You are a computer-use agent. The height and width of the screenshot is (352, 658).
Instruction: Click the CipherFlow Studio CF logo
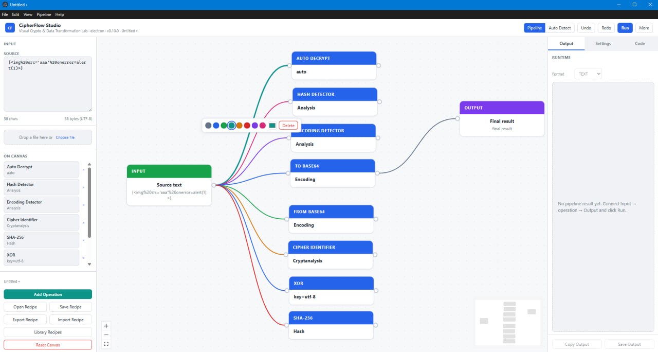(10, 28)
